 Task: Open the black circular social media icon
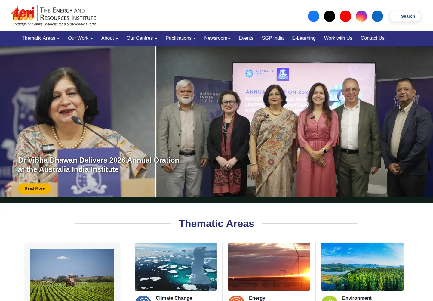point(330,16)
